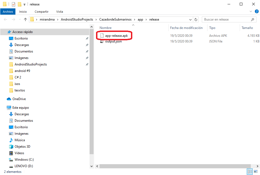Click the OneDrive cloud icon in sidebar
The width and height of the screenshot is (260, 175).
[9, 99]
